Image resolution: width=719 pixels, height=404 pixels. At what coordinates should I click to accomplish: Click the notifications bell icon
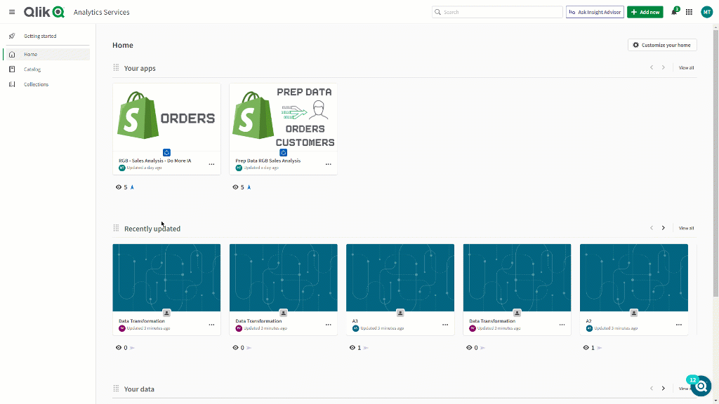click(x=673, y=12)
